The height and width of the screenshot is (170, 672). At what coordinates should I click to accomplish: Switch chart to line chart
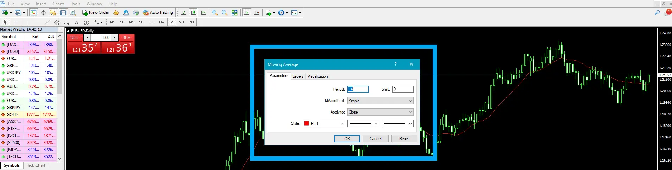[x=203, y=13]
